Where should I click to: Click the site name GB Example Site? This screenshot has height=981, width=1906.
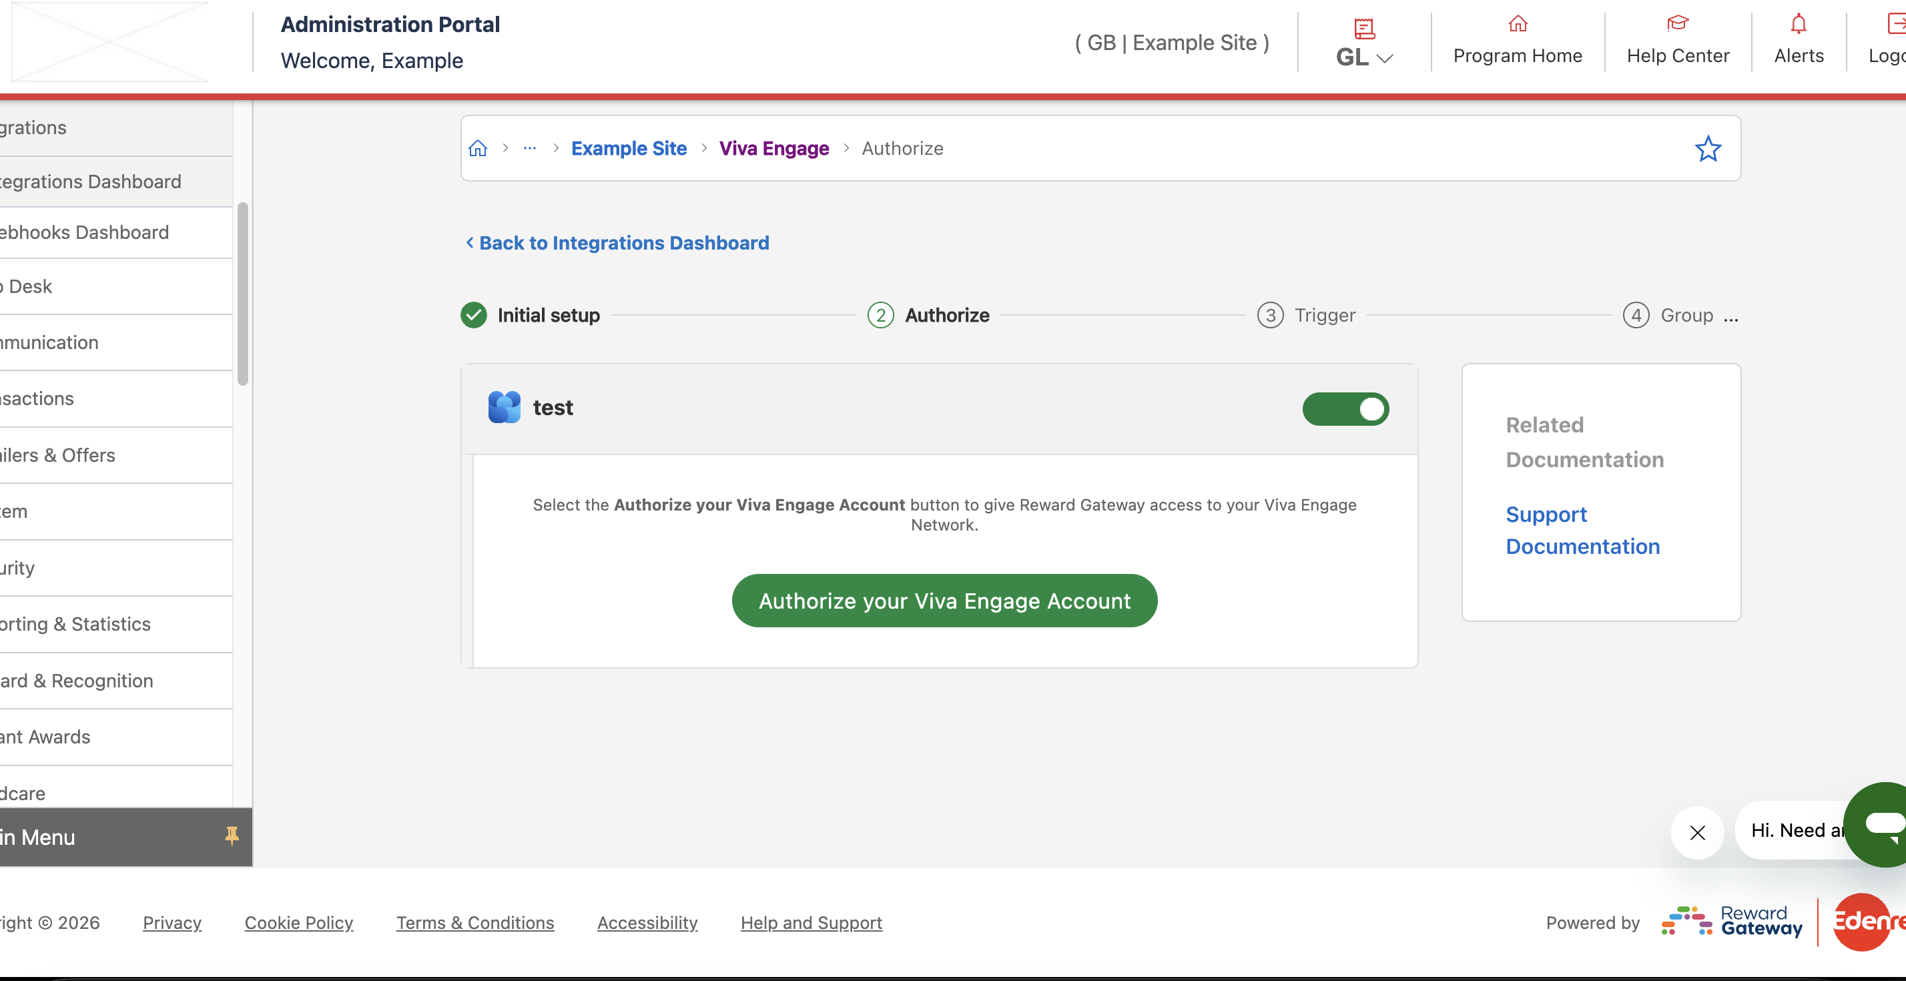point(1172,43)
